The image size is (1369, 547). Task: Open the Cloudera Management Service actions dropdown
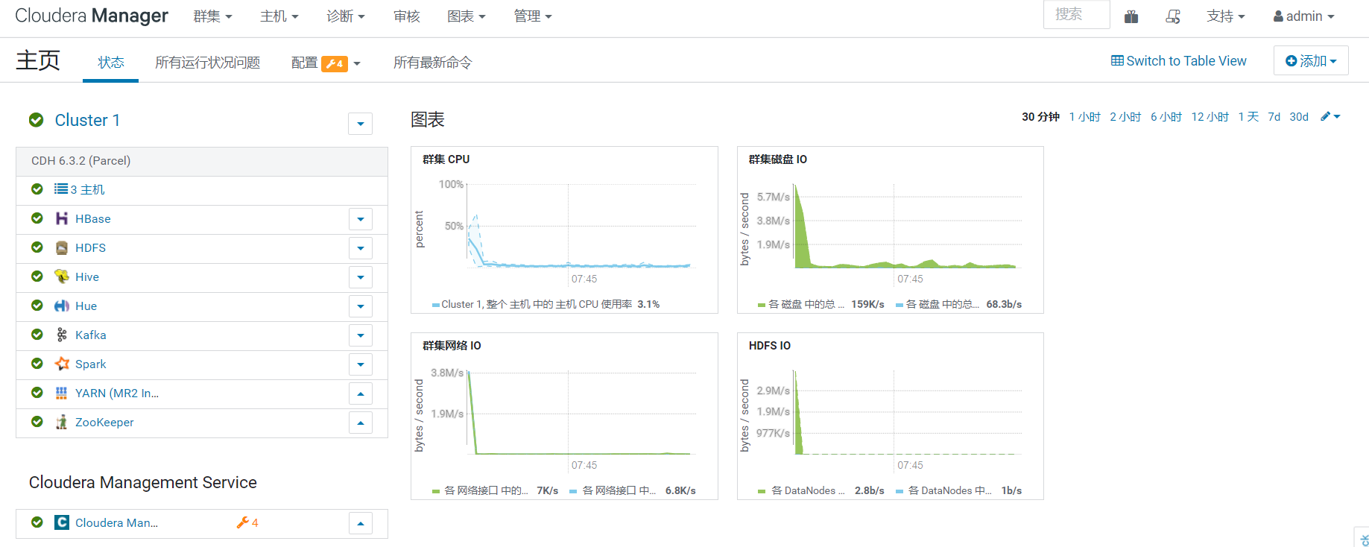pos(361,523)
